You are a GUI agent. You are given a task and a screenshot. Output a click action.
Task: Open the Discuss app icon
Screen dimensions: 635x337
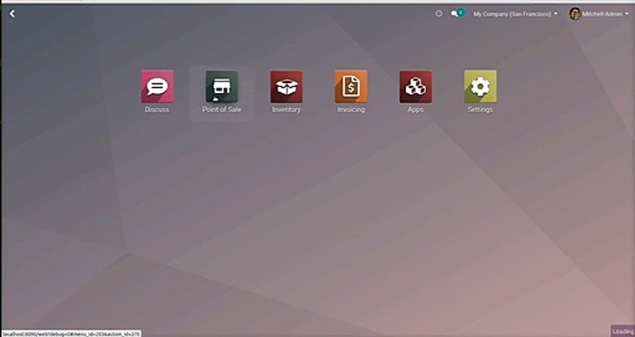coord(157,87)
